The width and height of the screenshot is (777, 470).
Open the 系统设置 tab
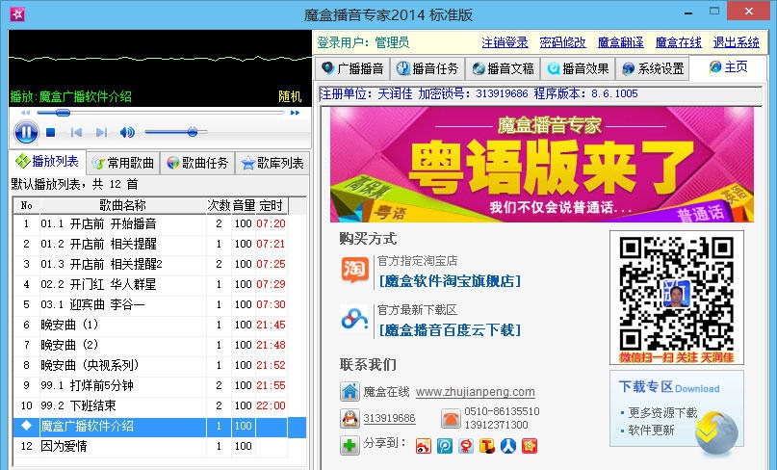[x=653, y=68]
